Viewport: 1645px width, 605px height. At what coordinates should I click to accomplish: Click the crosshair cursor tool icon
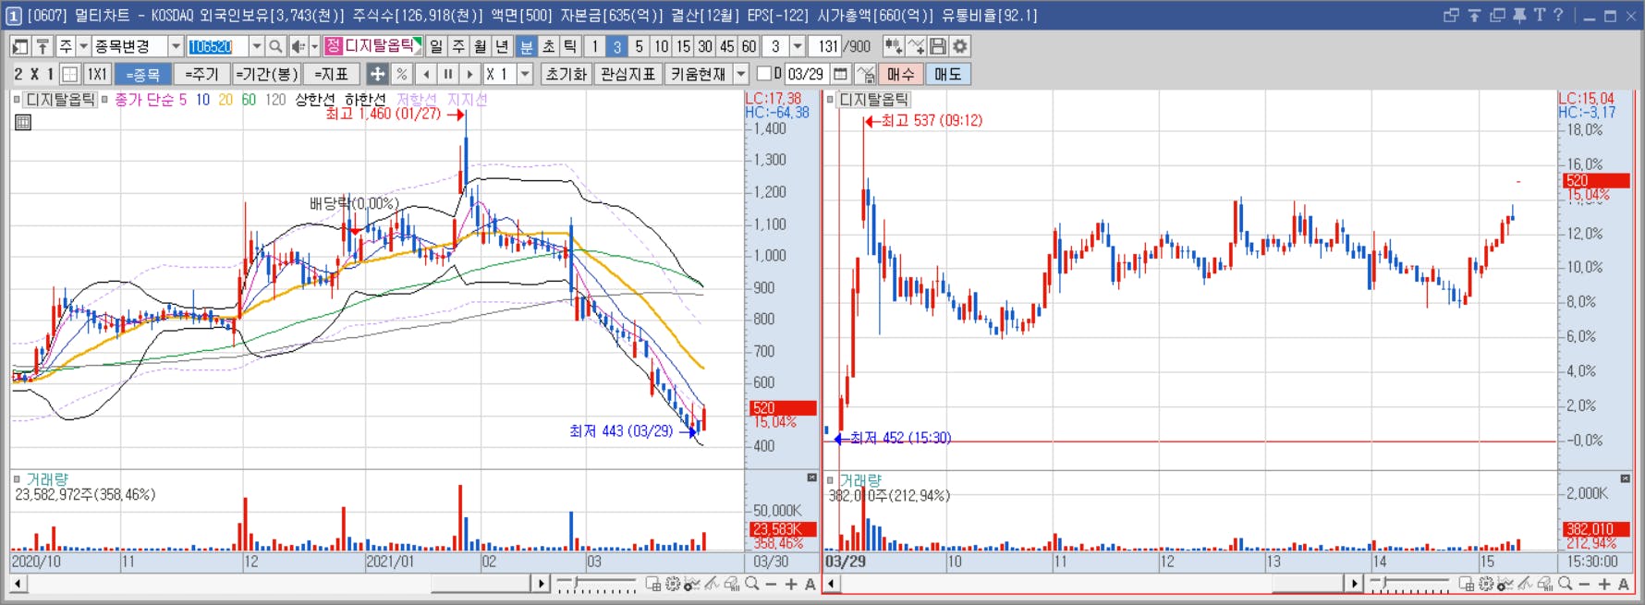point(377,74)
